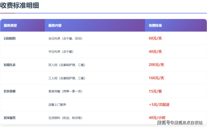This screenshot has height=127, width=207.
Task: Select the 半日托养 service description
Action: coord(61,52)
